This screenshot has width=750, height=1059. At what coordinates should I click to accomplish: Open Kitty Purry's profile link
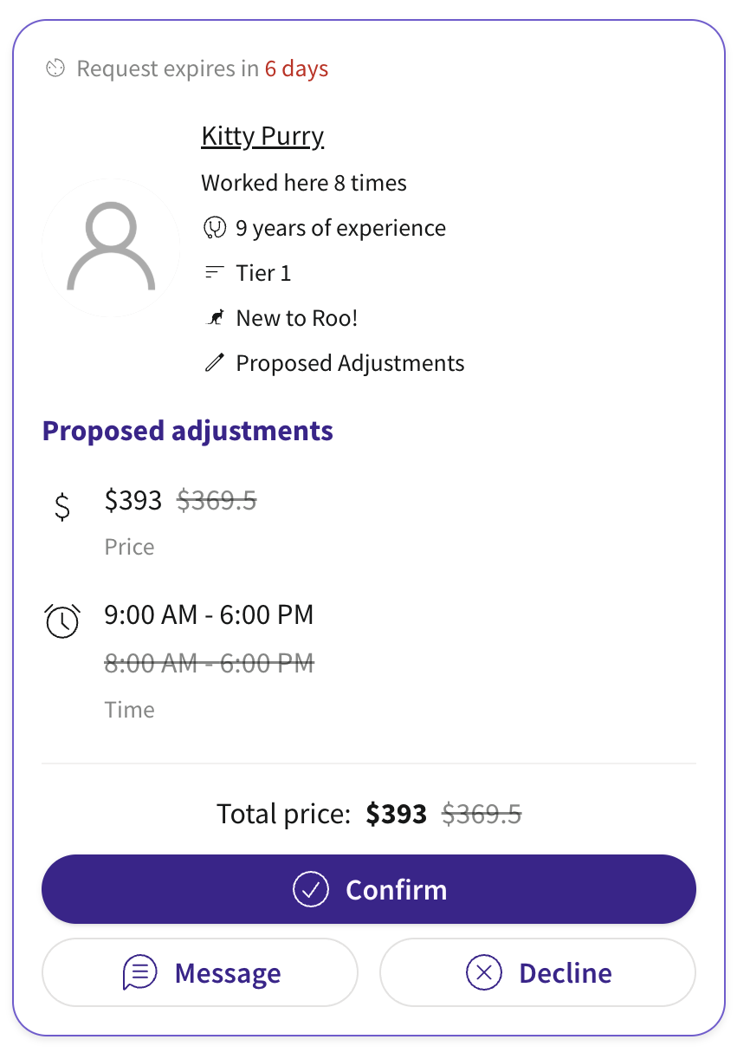[262, 137]
